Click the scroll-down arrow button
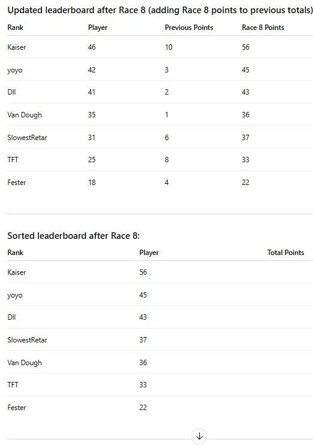Image resolution: width=313 pixels, height=446 pixels. click(199, 436)
